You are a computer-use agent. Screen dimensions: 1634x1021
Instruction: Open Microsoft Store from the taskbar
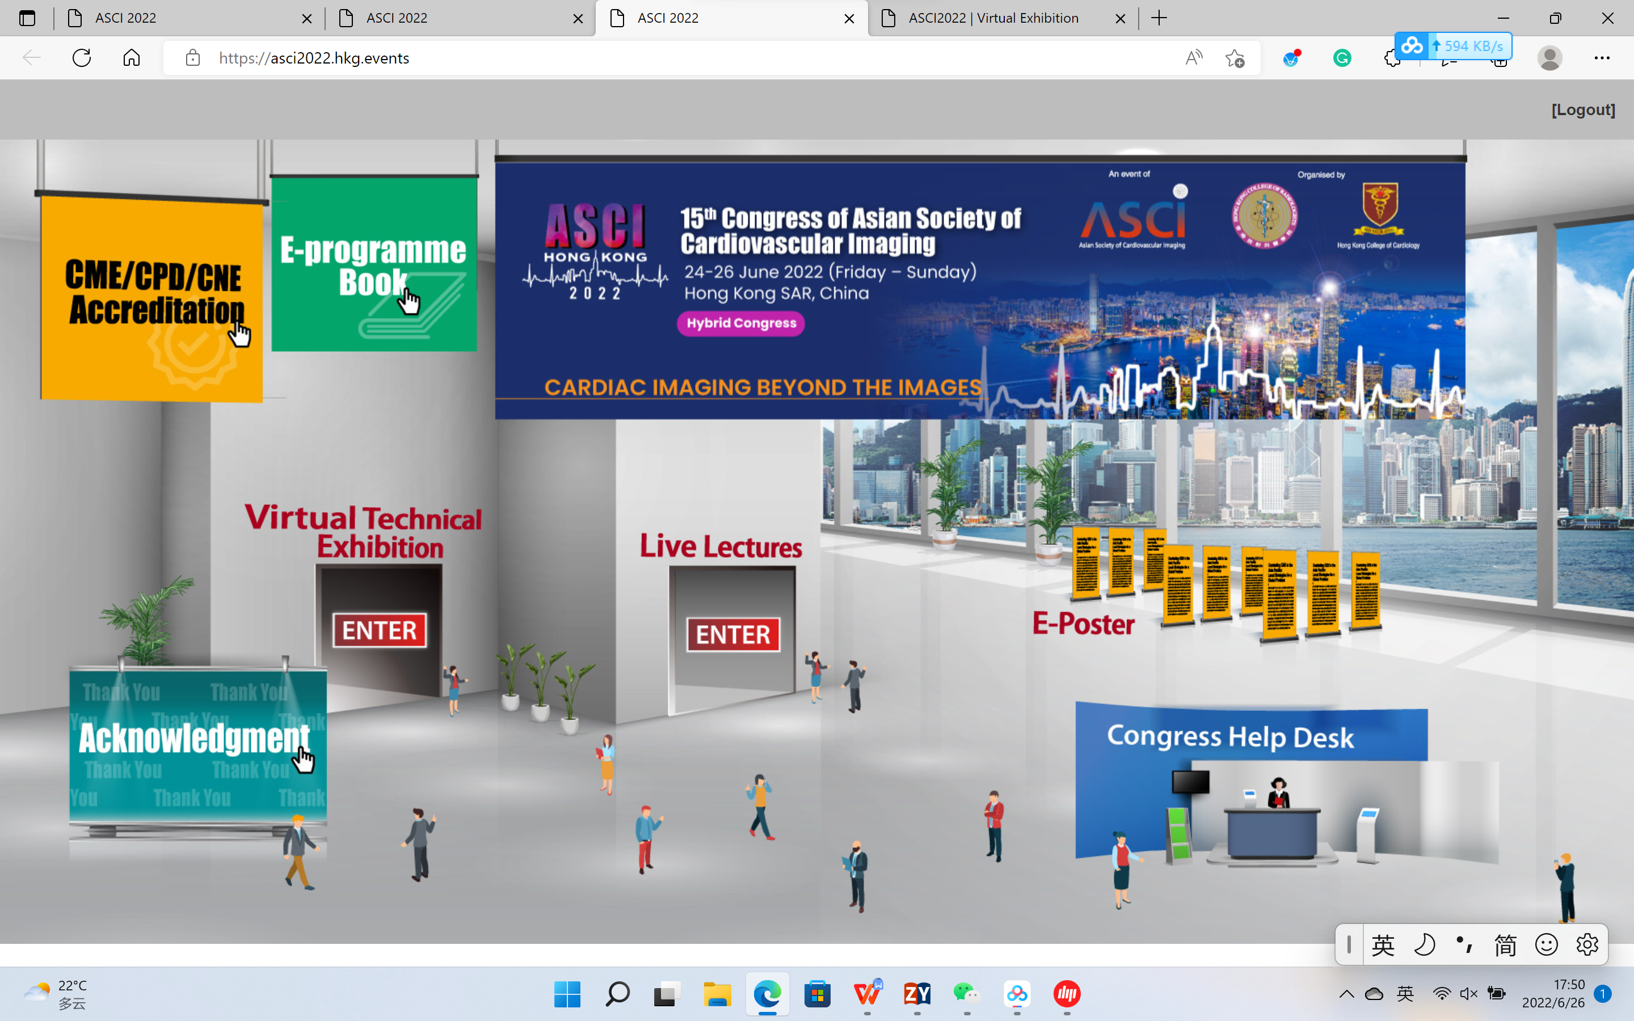tap(817, 994)
